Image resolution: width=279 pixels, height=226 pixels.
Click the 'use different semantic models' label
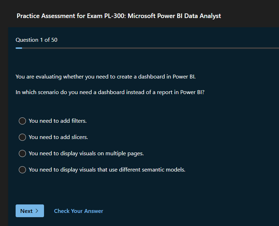(x=107, y=170)
